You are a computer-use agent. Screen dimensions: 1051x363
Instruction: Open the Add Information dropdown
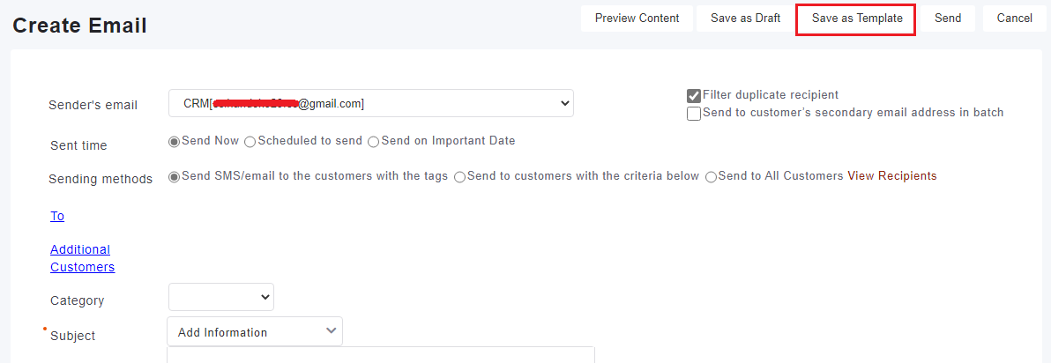point(255,332)
